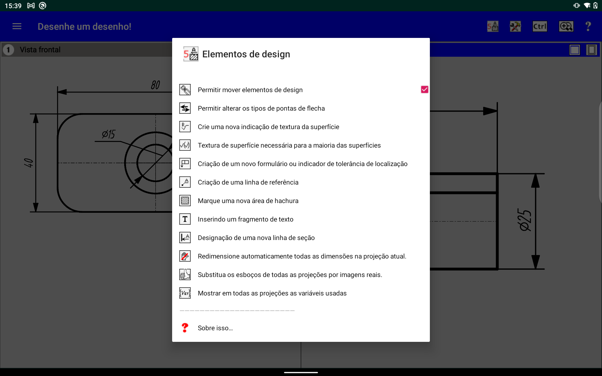Select 'Permitir alterar os tipos de pontas de flecha'

[x=261, y=108]
